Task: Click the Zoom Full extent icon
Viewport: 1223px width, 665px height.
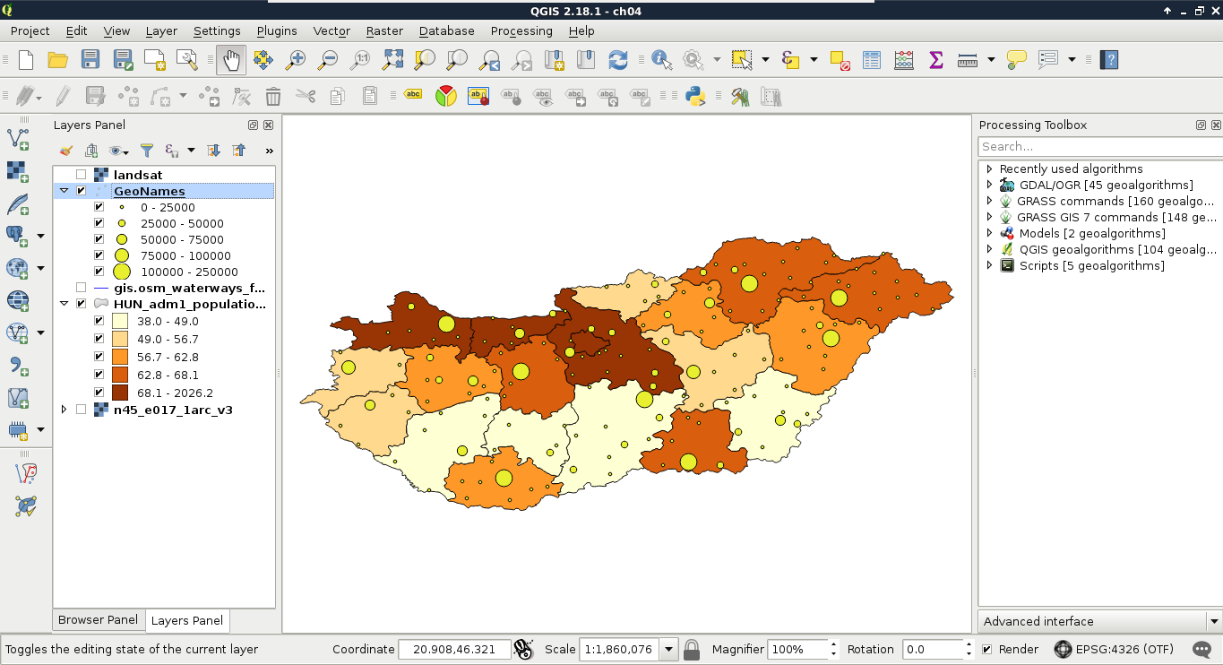Action: (x=392, y=60)
